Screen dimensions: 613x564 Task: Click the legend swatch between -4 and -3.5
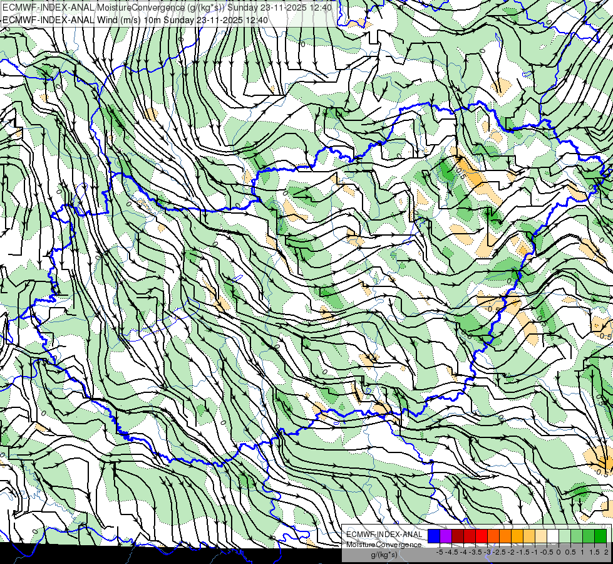point(470,536)
